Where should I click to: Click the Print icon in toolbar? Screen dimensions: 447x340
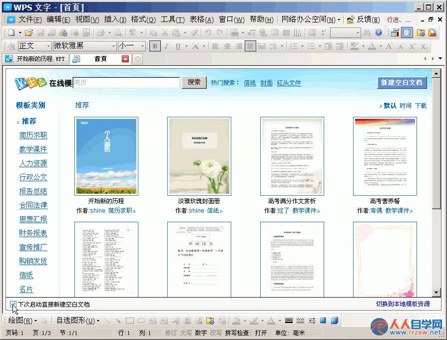point(100,33)
